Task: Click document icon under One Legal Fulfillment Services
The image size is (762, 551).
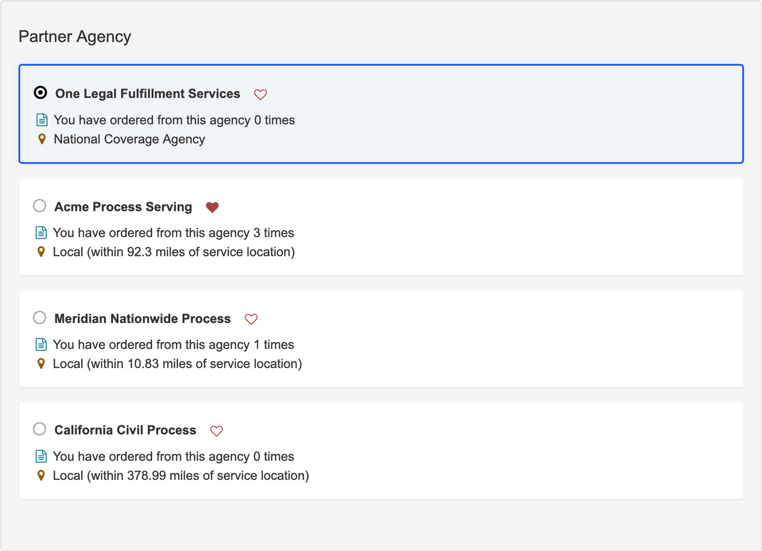Action: pos(42,120)
